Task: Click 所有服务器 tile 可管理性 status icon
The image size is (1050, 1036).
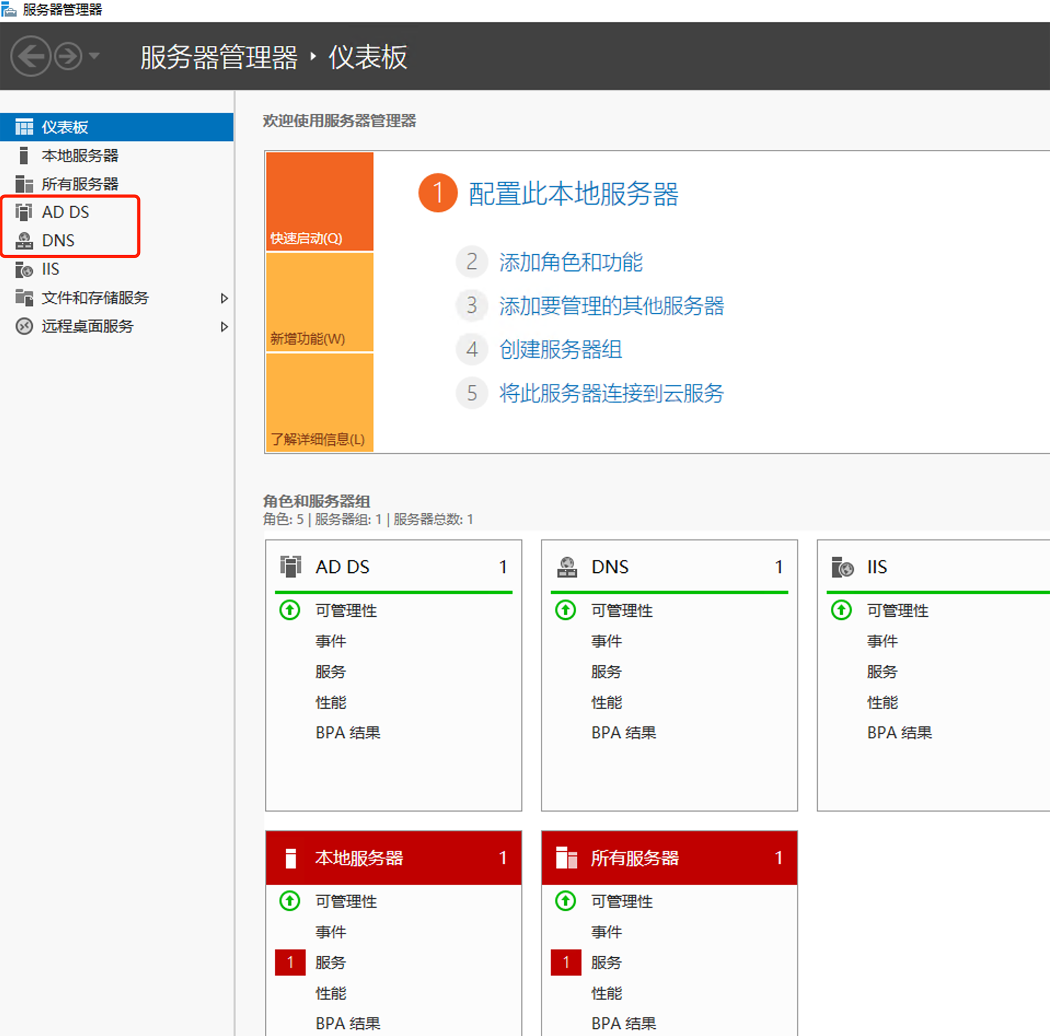Action: (566, 901)
